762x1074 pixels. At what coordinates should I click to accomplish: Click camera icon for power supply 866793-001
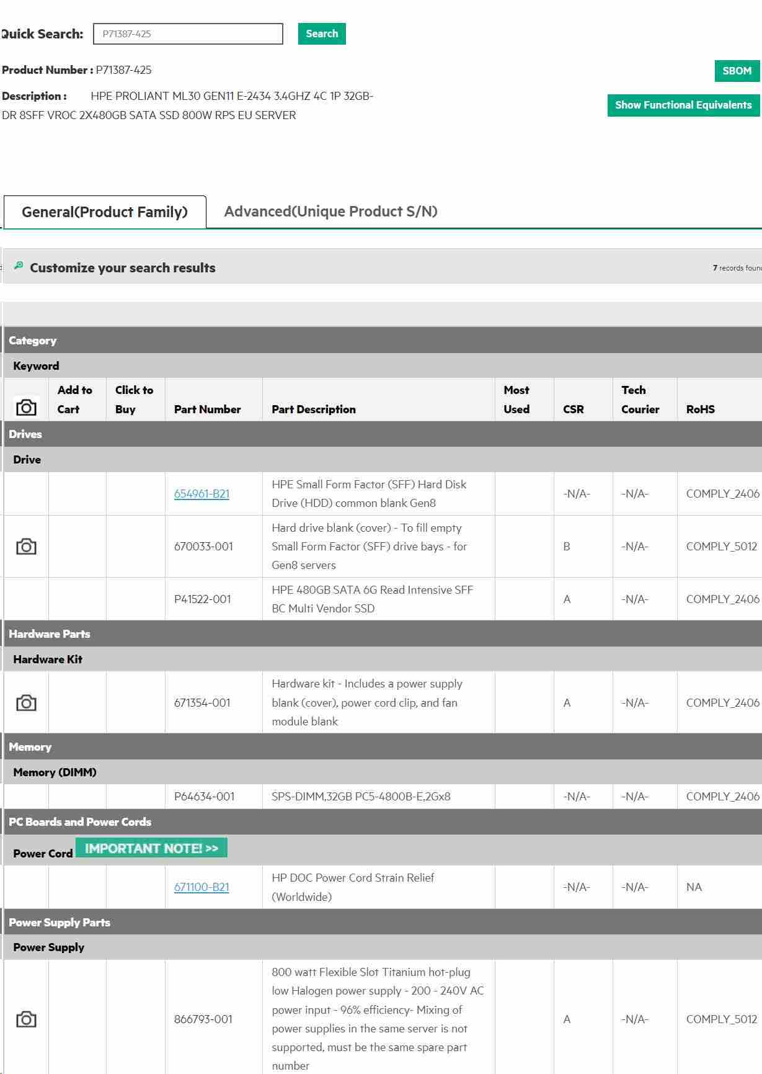pyautogui.click(x=26, y=1019)
